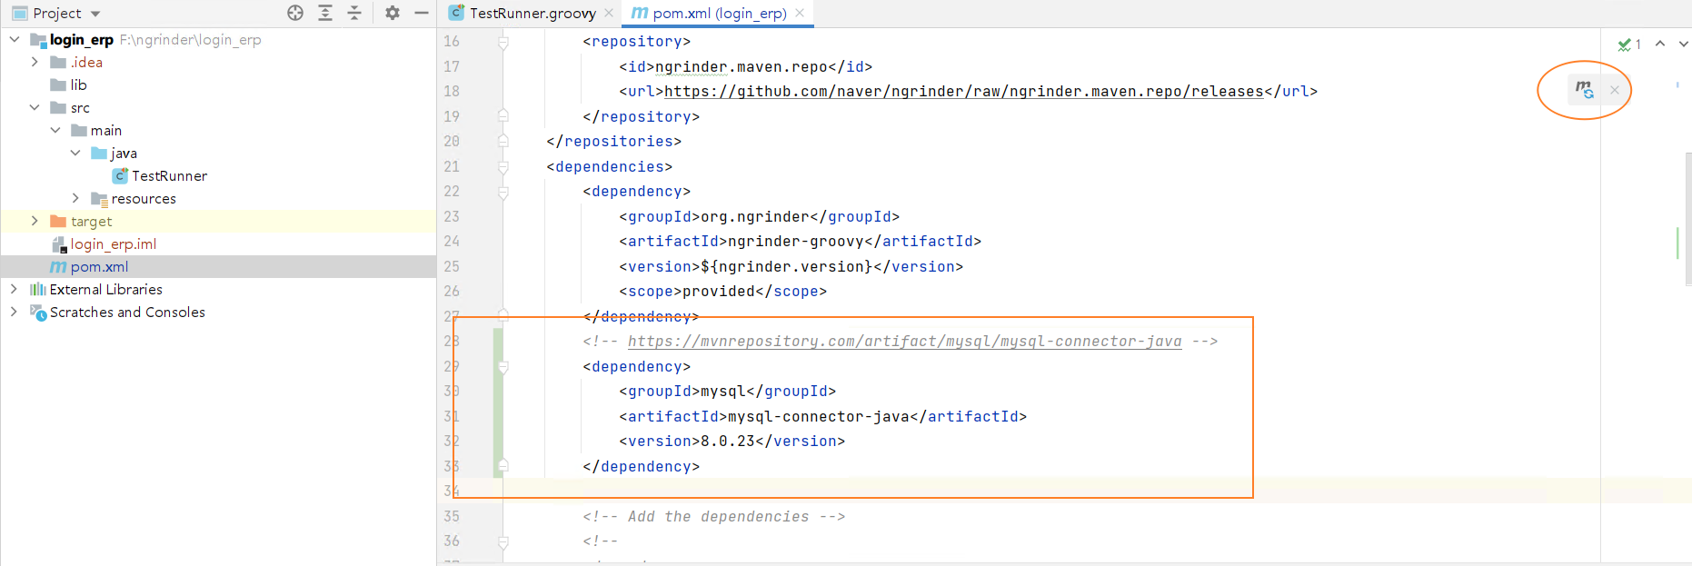This screenshot has width=1692, height=566.
Task: Switch to the TestRunner.groovy tab
Action: [x=532, y=13]
